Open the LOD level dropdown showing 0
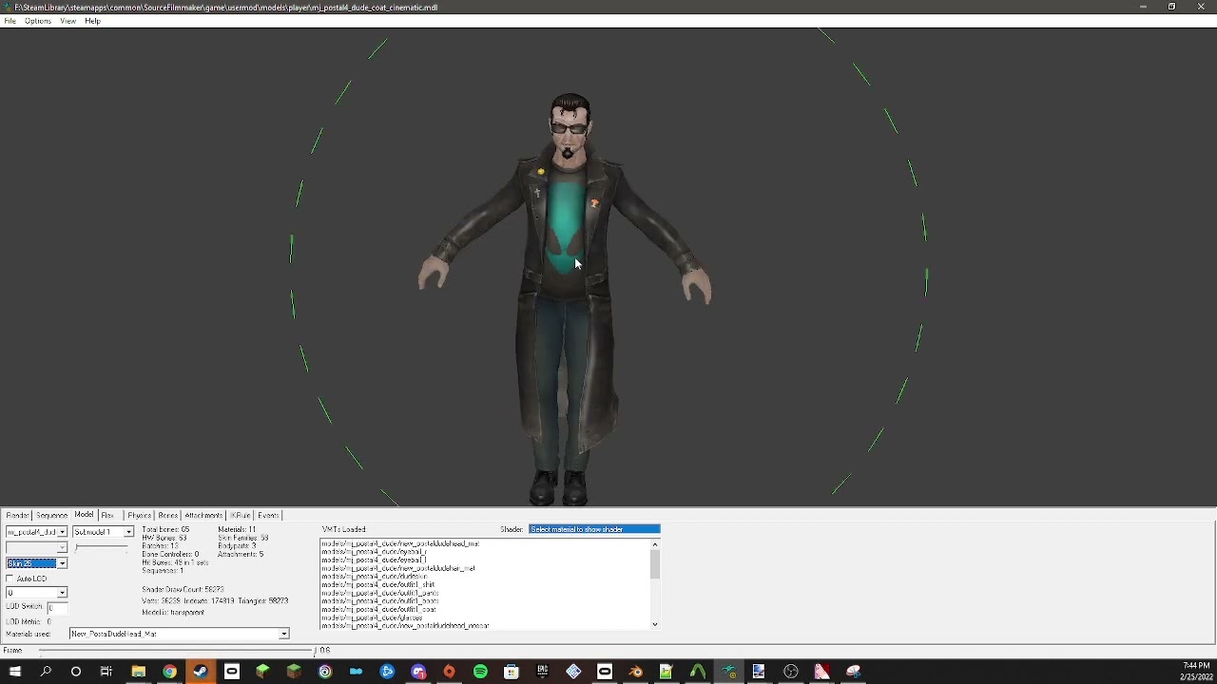This screenshot has height=684, width=1217. [x=36, y=593]
